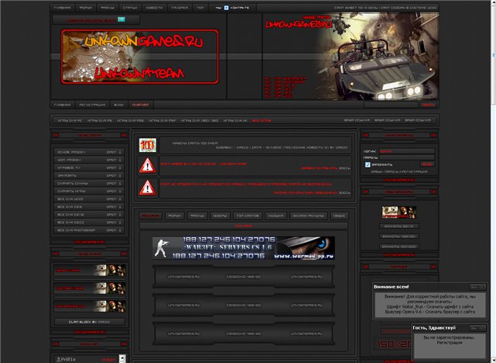
Task: Open ГЛАВНАЯ in the top navigation bar
Action: [x=62, y=8]
